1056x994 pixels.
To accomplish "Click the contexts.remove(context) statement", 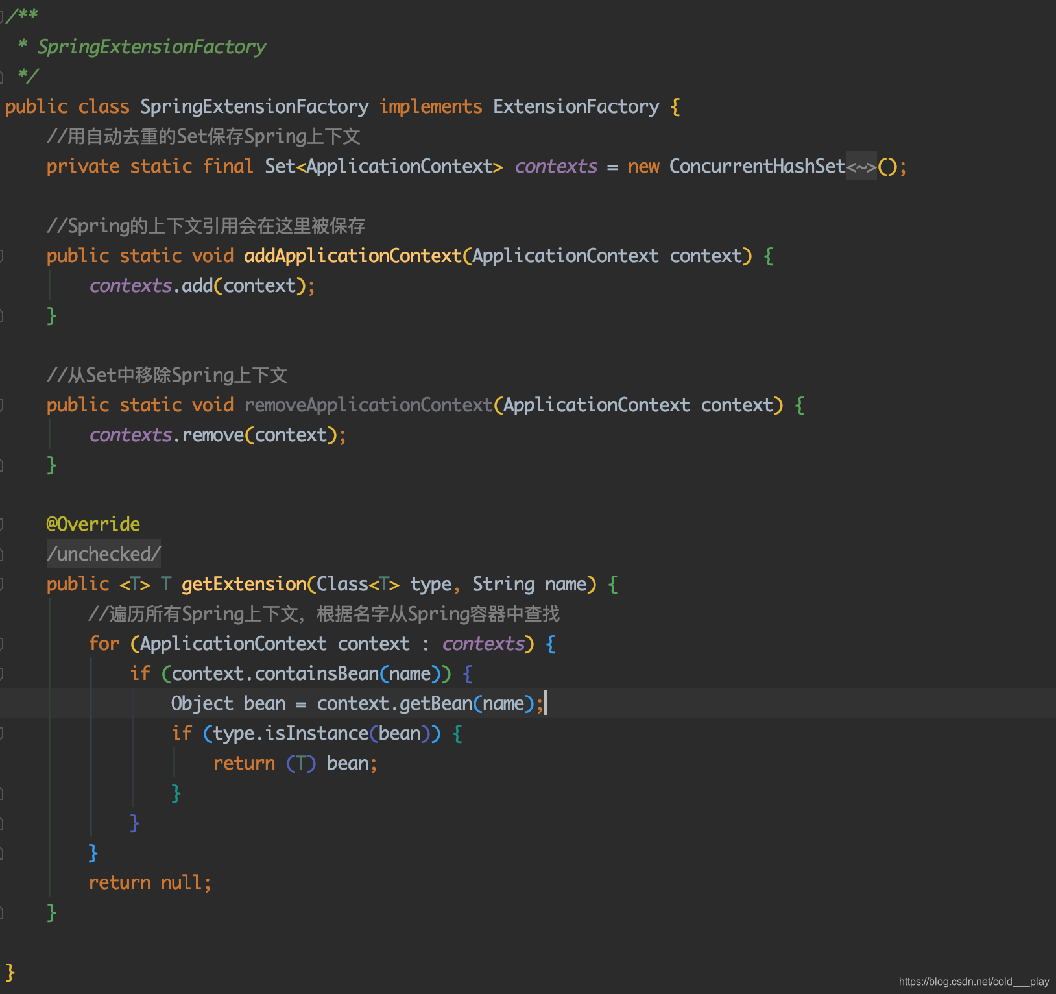I will [218, 435].
